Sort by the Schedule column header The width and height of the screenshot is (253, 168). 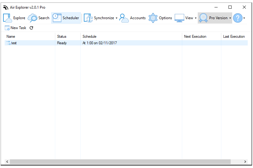[131, 37]
